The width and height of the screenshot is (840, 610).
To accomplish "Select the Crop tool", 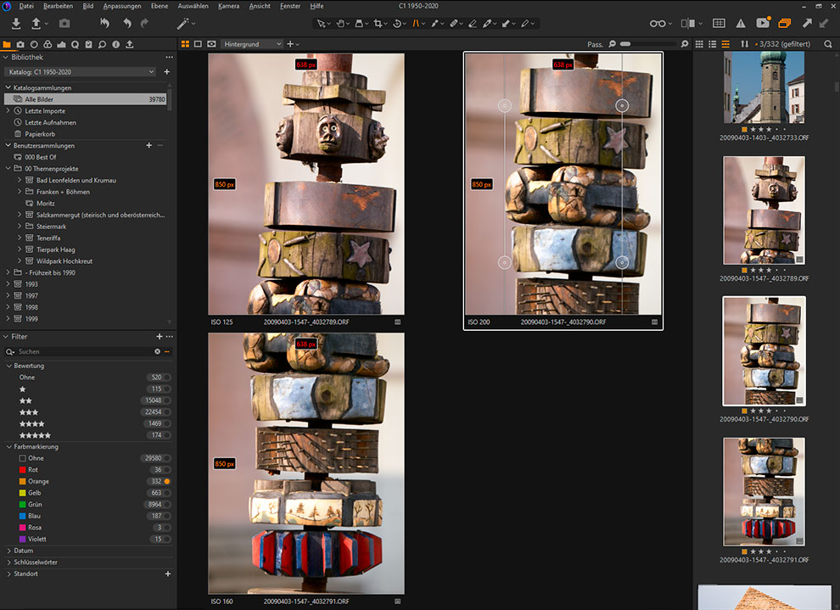I will pos(378,24).
